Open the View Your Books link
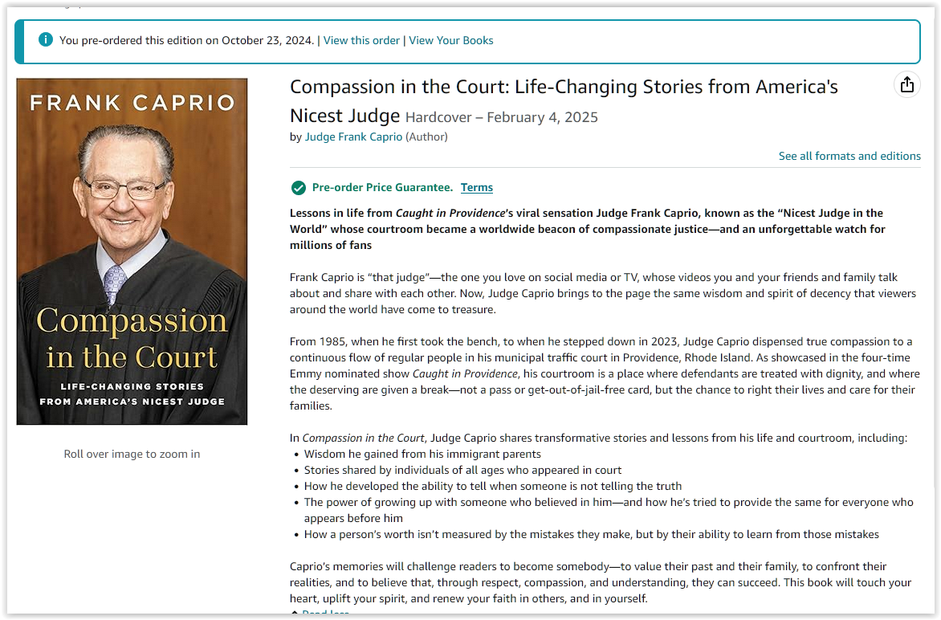Viewport: 941px width, 620px height. [x=450, y=40]
